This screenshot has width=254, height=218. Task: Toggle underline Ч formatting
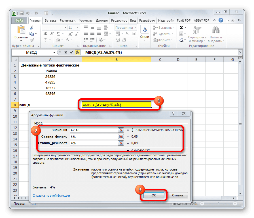click(x=58, y=34)
